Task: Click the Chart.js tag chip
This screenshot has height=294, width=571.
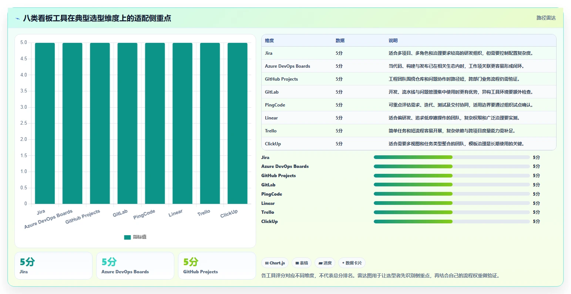Action: tap(275, 263)
